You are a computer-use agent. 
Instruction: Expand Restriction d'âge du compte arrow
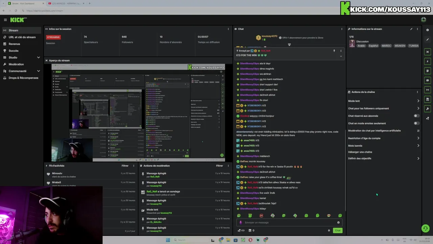click(x=418, y=138)
